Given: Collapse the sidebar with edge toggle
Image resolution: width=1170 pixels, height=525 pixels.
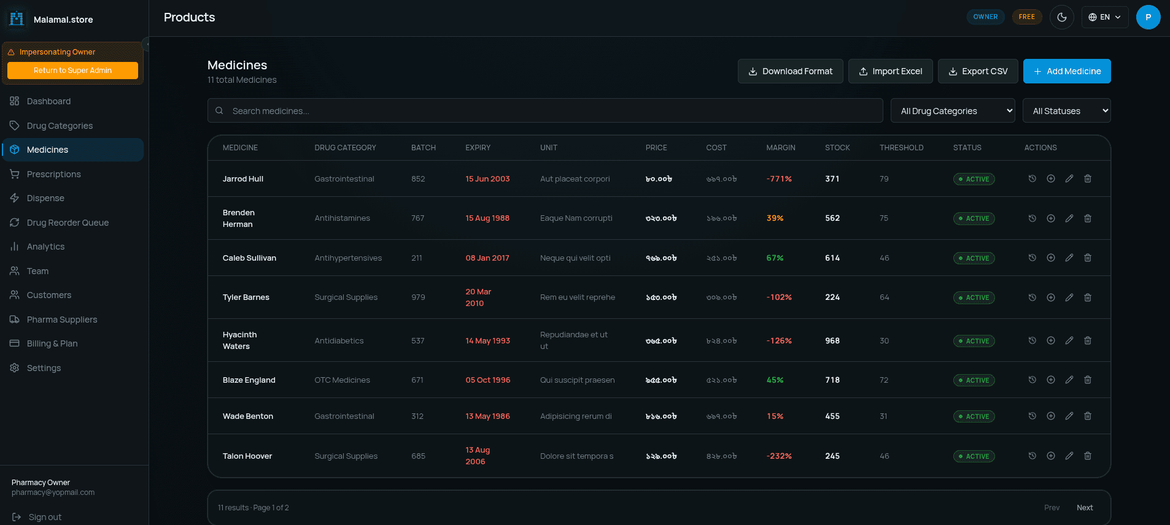Looking at the screenshot, I should click(146, 44).
